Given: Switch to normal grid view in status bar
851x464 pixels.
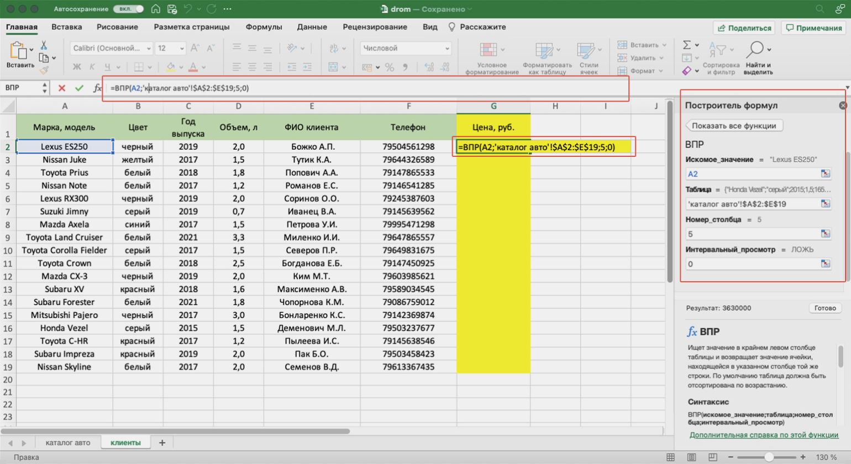Looking at the screenshot, I should (670, 457).
